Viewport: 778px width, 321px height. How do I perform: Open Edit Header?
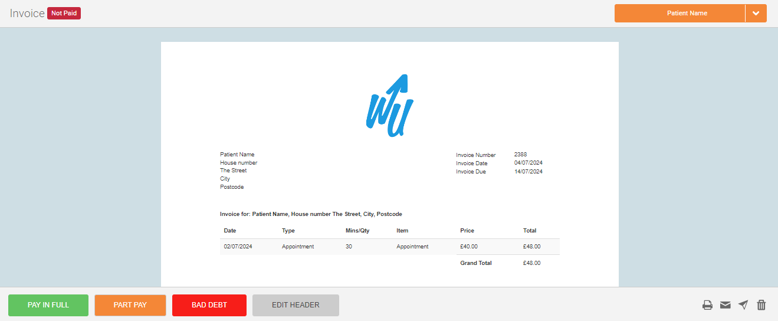click(296, 305)
